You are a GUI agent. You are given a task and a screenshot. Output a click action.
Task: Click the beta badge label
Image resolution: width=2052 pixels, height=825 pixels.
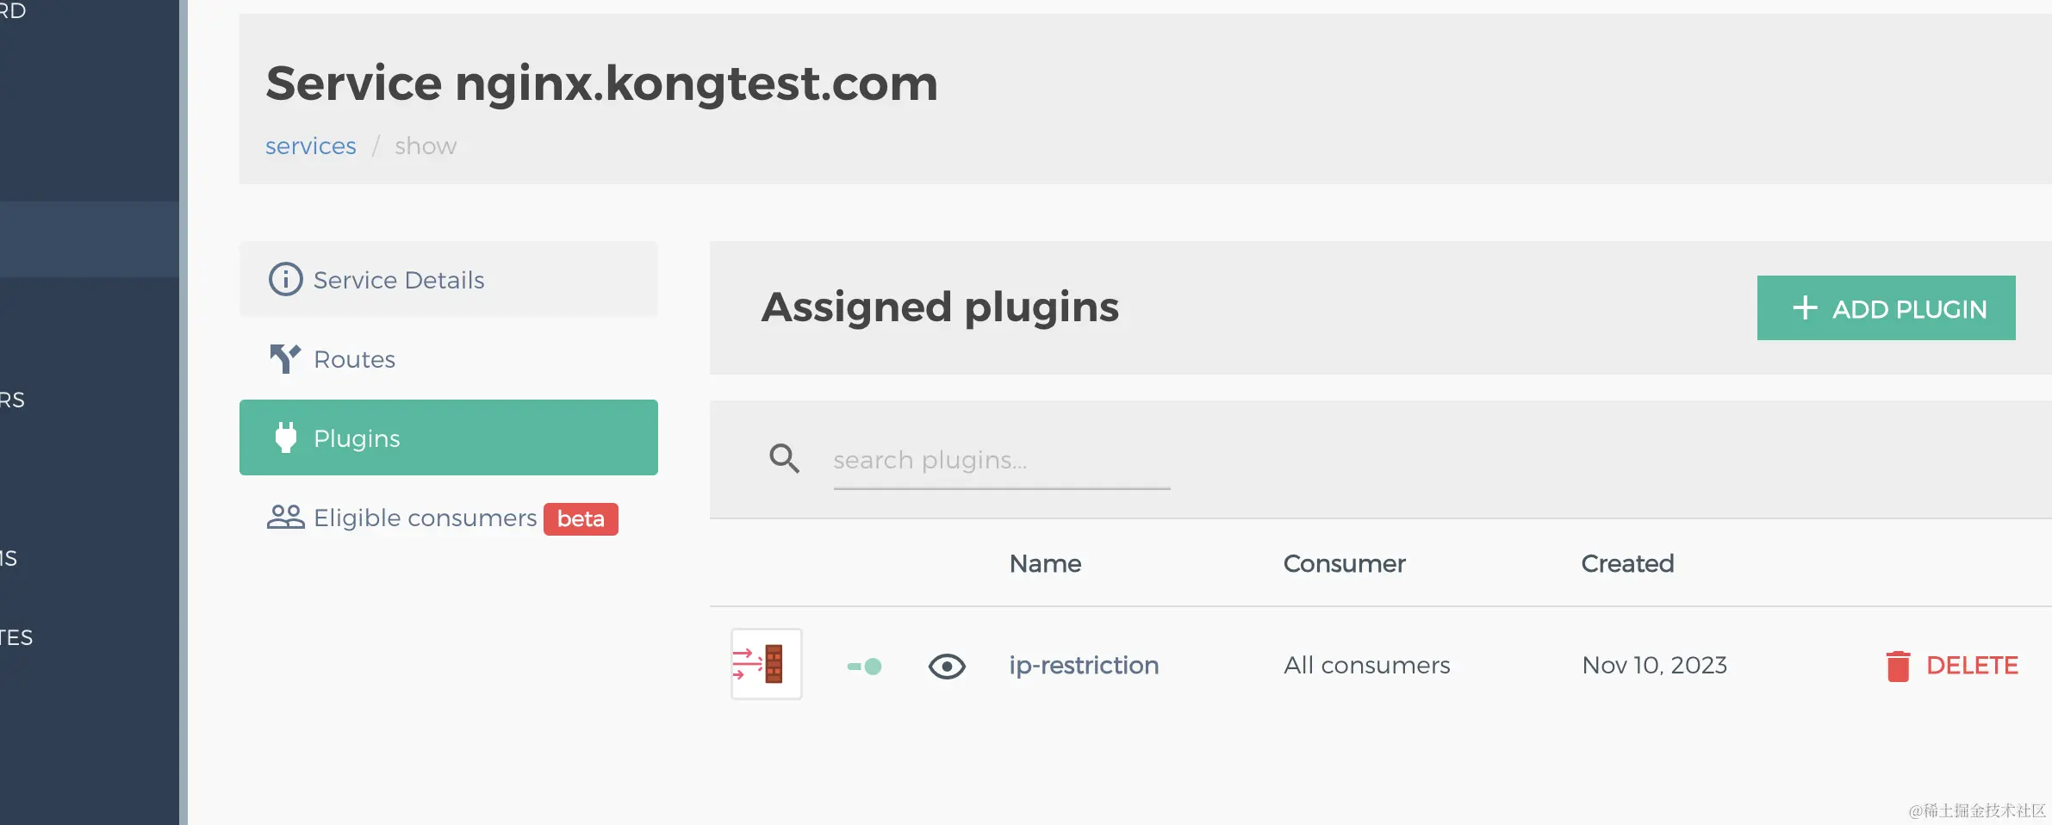click(581, 518)
